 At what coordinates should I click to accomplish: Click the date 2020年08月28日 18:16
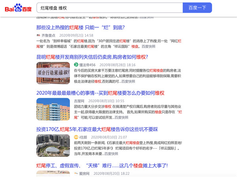117,65
